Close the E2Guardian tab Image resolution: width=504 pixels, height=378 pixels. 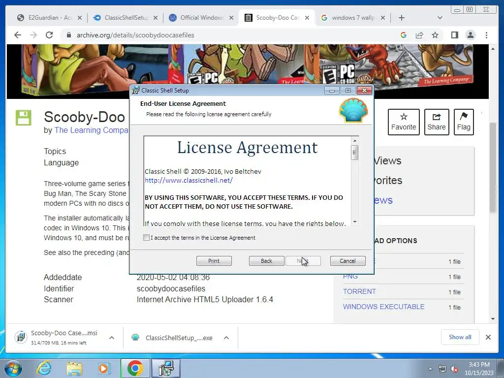click(80, 18)
